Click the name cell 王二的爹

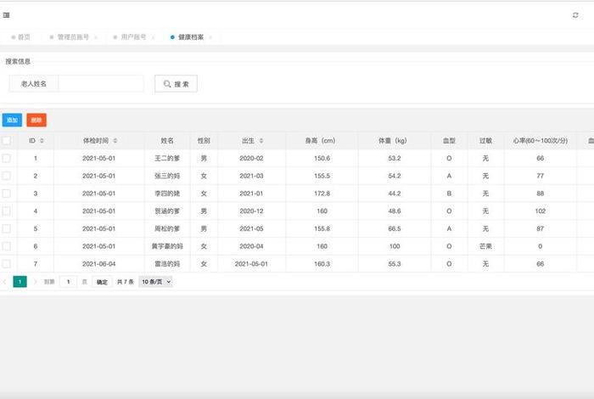click(167, 158)
